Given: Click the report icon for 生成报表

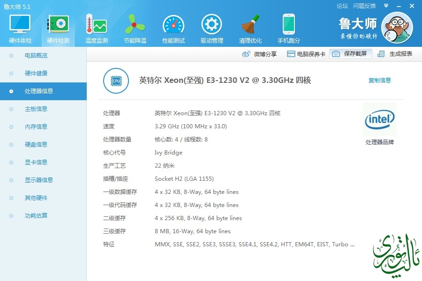Looking at the screenshot, I should tap(381, 54).
